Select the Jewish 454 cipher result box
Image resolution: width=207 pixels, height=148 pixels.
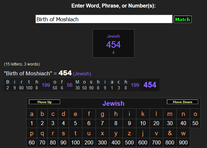(113, 43)
